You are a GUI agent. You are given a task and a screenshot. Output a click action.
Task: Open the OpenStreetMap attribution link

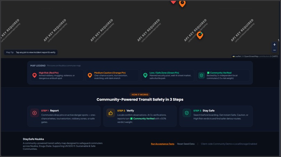(x=251, y=56)
